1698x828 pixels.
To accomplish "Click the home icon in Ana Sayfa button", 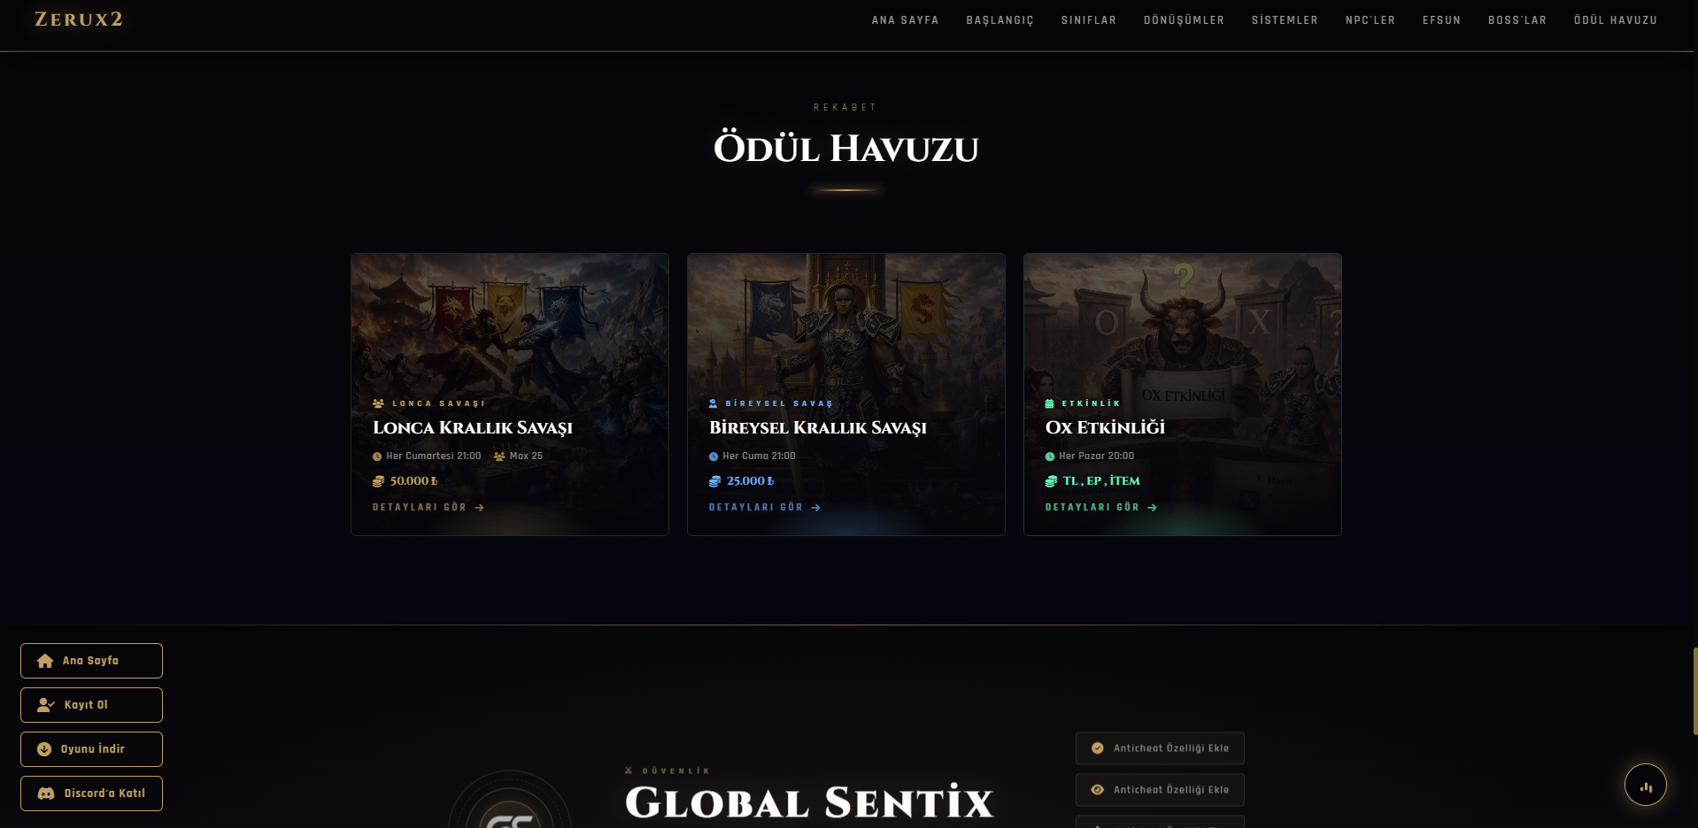I will coord(45,661).
